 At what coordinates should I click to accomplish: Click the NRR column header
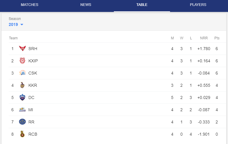204,38
